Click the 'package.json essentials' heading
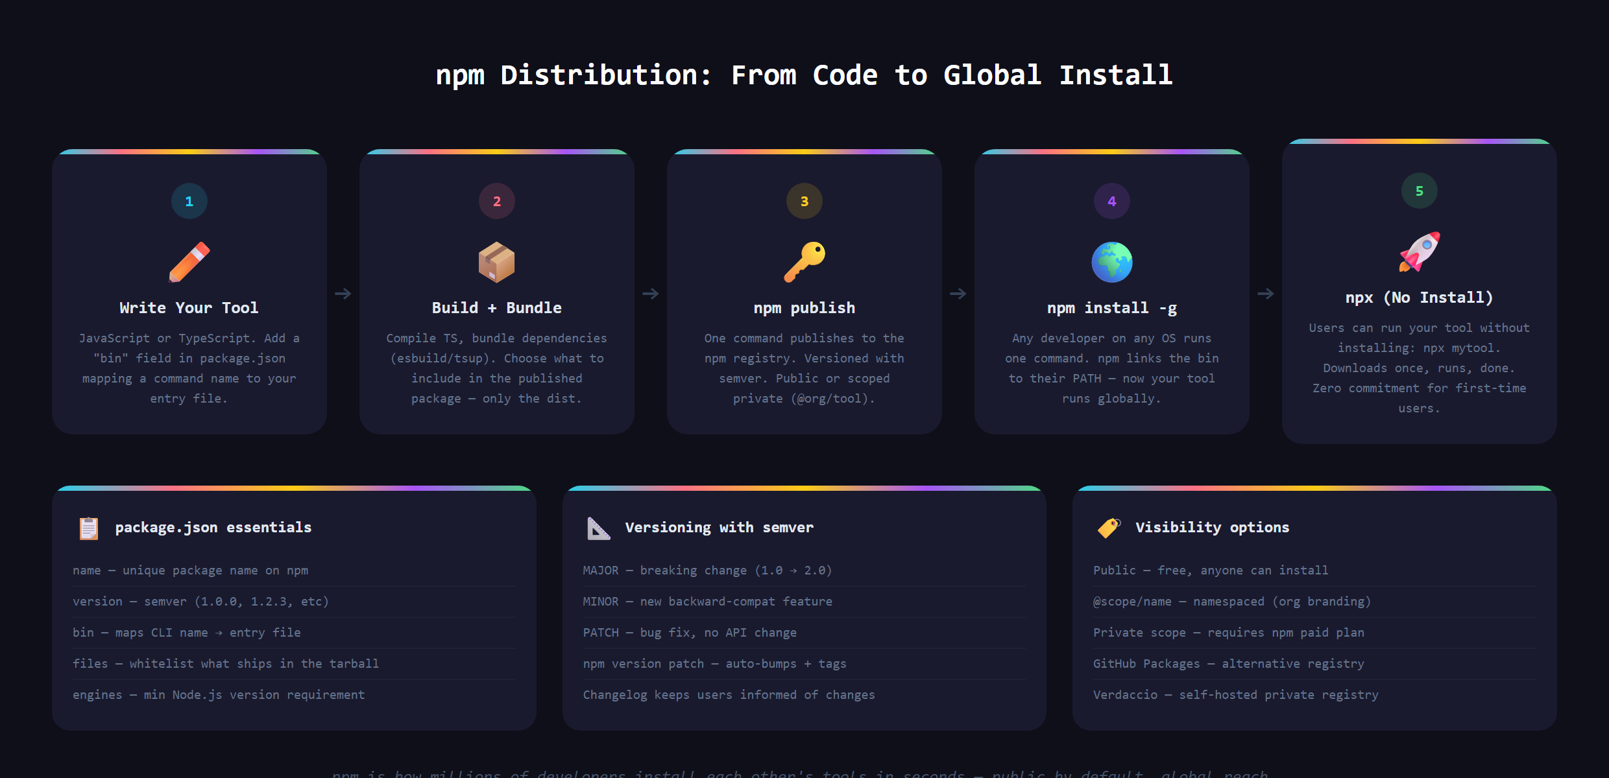The width and height of the screenshot is (1609, 778). 213,528
